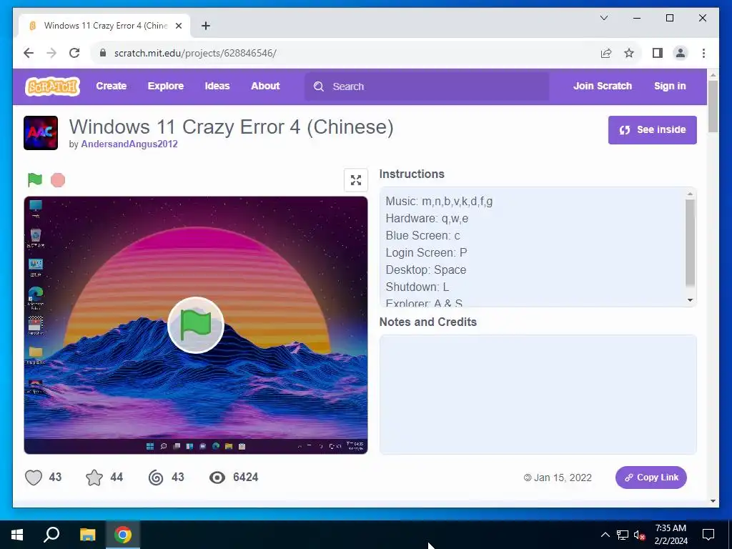Viewport: 732px width, 549px height.
Task: Open the Ideas page
Action: 217,86
